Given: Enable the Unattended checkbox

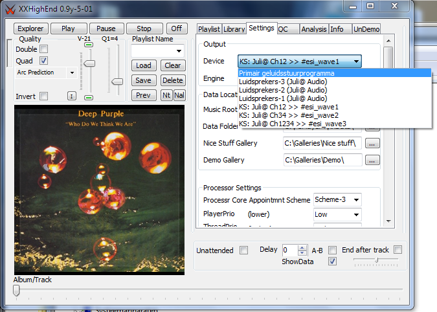Looking at the screenshot, I should 243,250.
